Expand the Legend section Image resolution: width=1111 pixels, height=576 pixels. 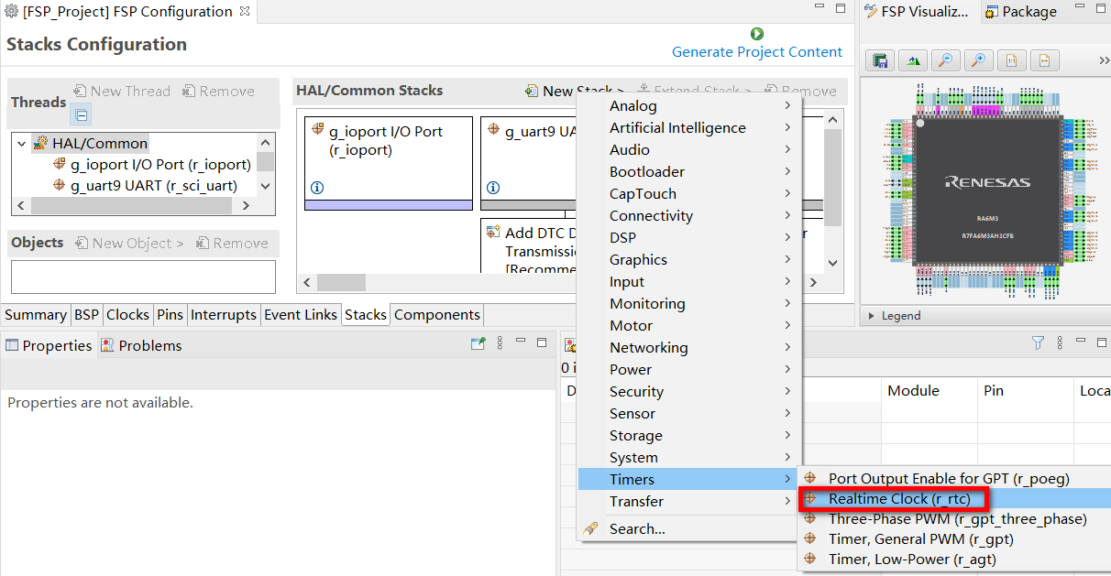tap(871, 316)
